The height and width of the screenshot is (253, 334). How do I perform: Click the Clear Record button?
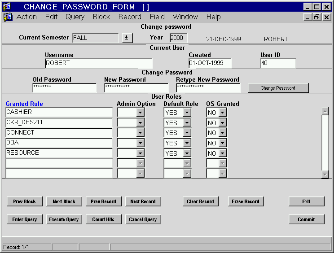200,201
